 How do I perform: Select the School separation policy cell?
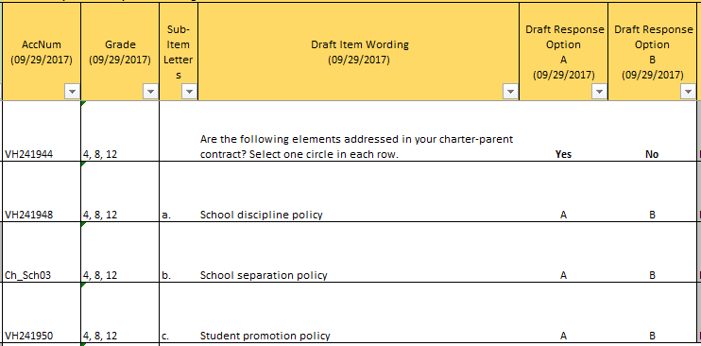tap(359, 252)
